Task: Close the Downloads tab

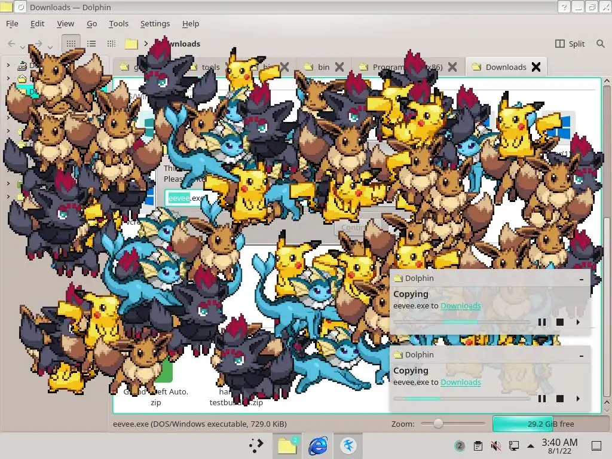Action: [536, 67]
